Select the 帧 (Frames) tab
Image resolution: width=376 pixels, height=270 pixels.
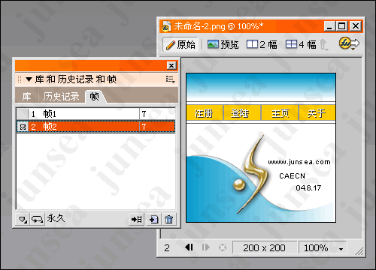(95, 97)
